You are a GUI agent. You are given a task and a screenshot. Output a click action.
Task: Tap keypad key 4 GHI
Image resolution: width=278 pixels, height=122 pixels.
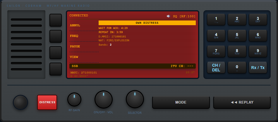(216, 35)
